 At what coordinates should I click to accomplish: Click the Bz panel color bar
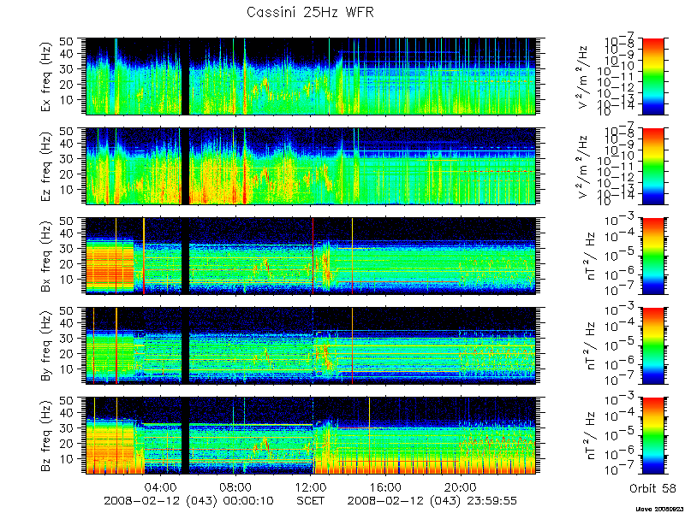652,436
